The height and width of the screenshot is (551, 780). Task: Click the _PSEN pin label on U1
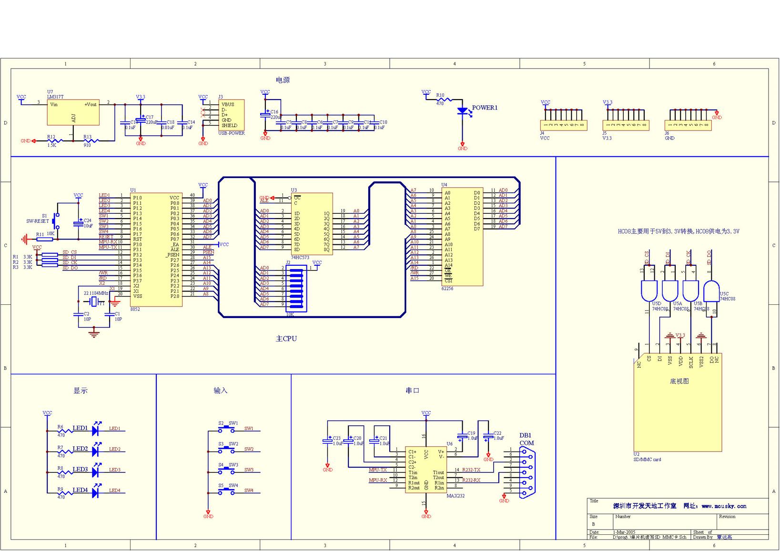click(x=172, y=255)
